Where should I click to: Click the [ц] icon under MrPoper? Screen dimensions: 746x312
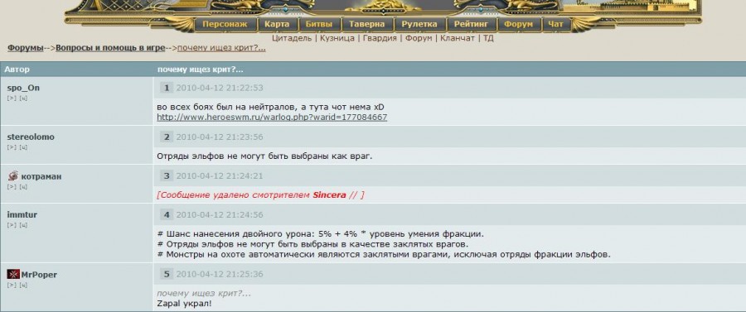[23, 285]
